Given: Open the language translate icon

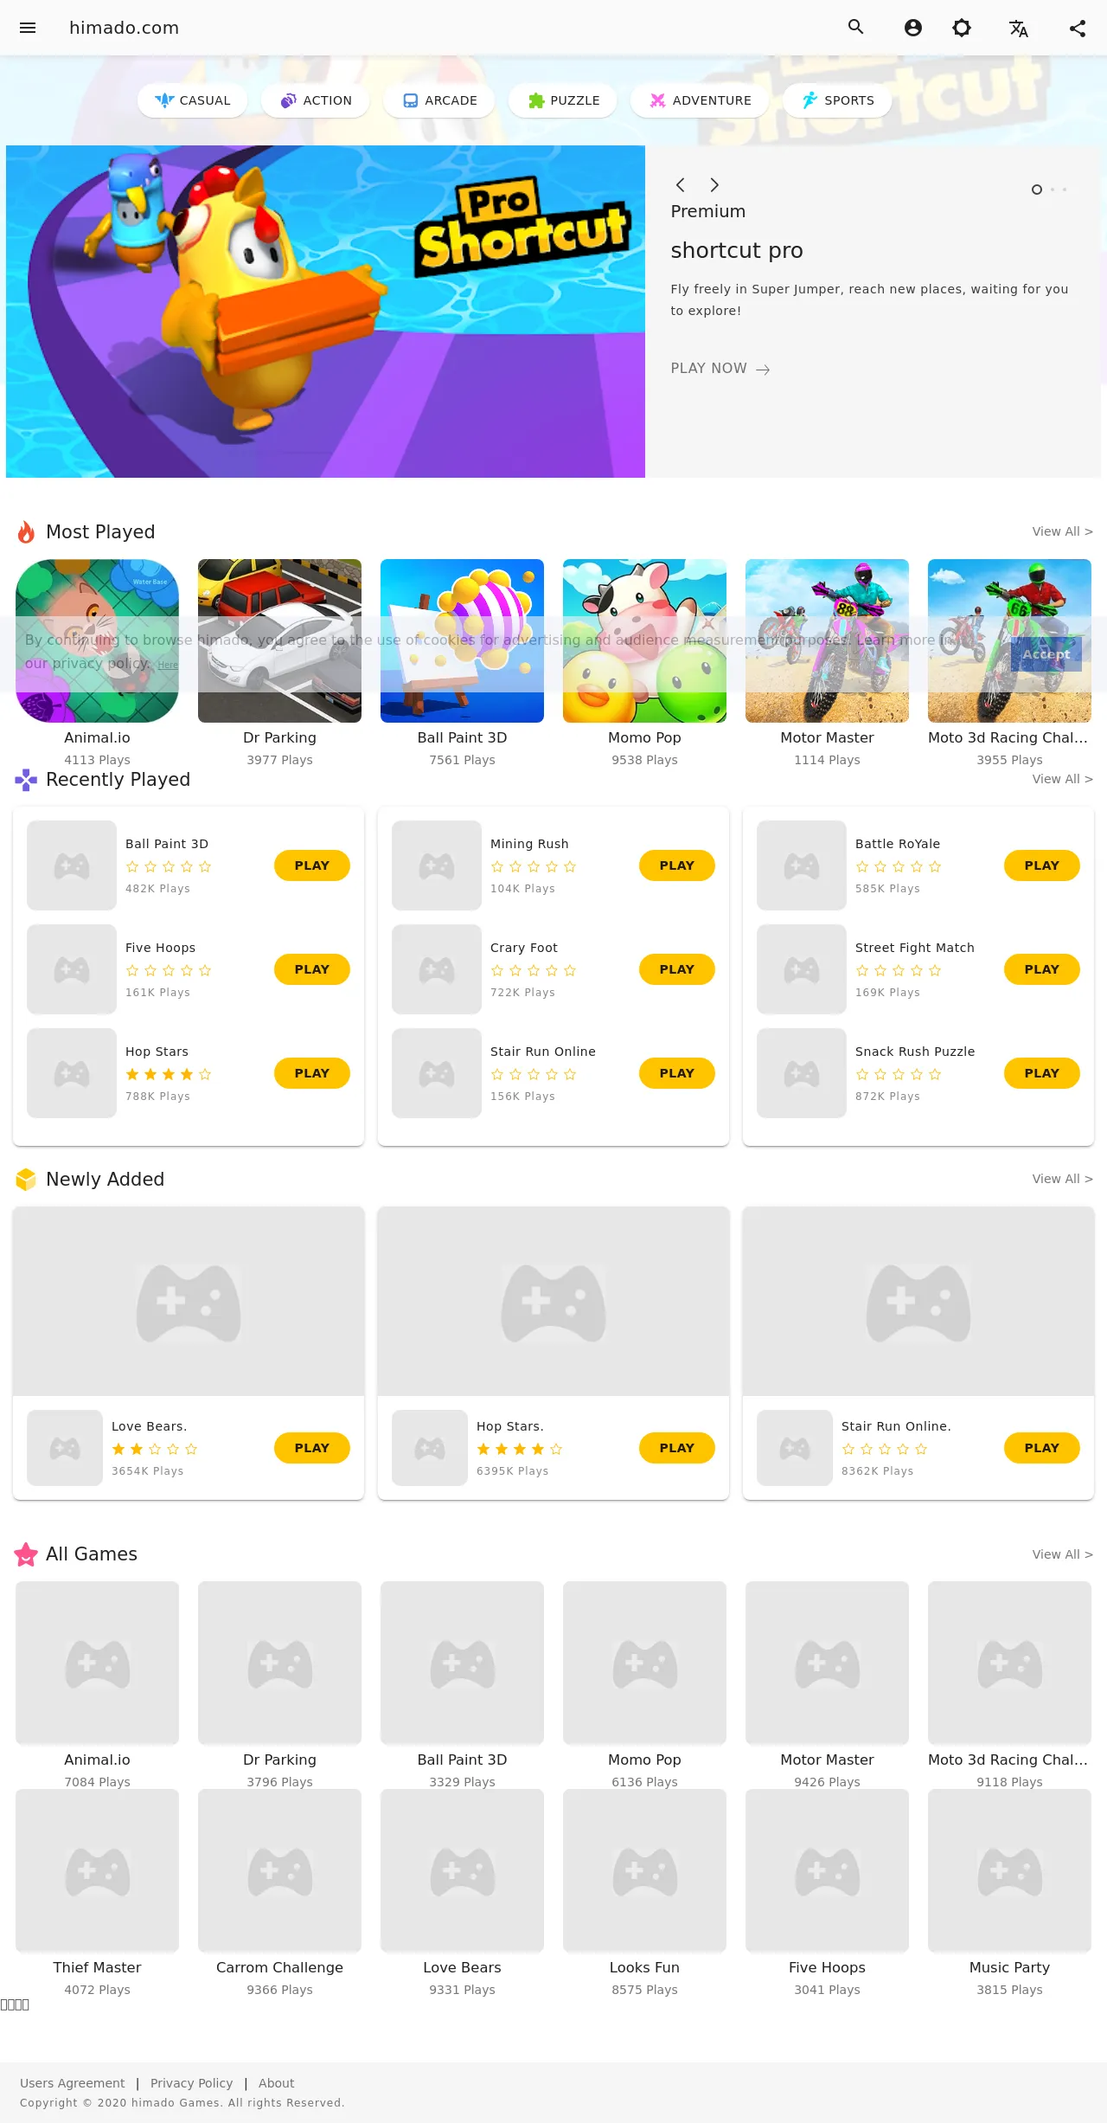Looking at the screenshot, I should click(x=1019, y=29).
